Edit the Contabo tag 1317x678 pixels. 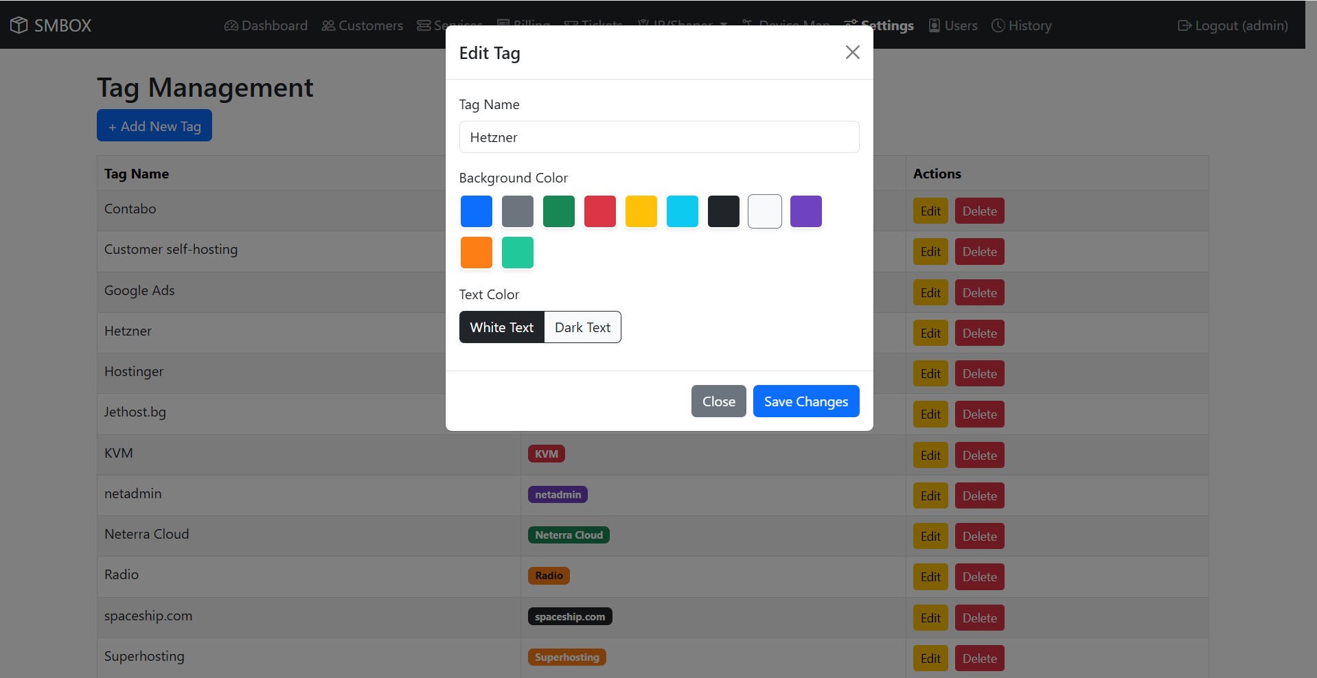[930, 211]
